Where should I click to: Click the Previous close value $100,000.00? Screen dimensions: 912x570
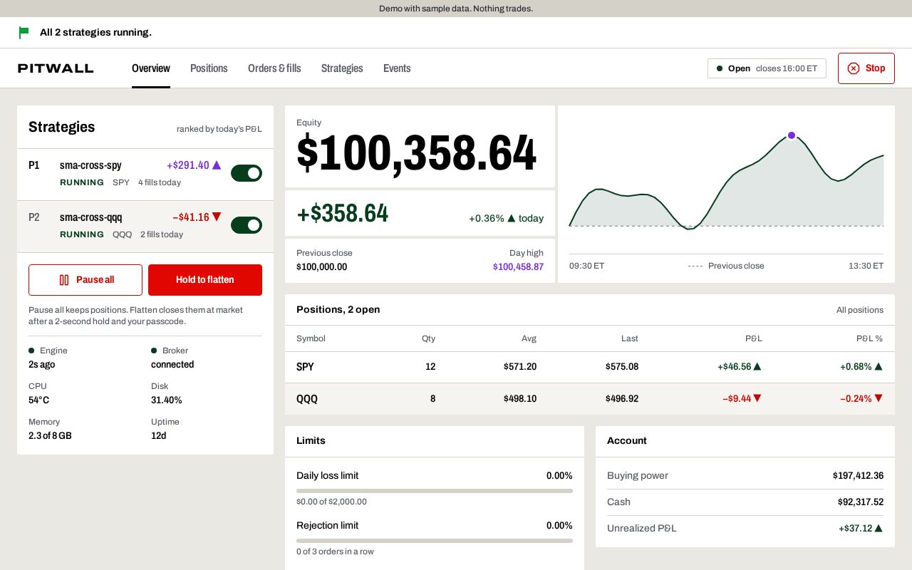322,267
